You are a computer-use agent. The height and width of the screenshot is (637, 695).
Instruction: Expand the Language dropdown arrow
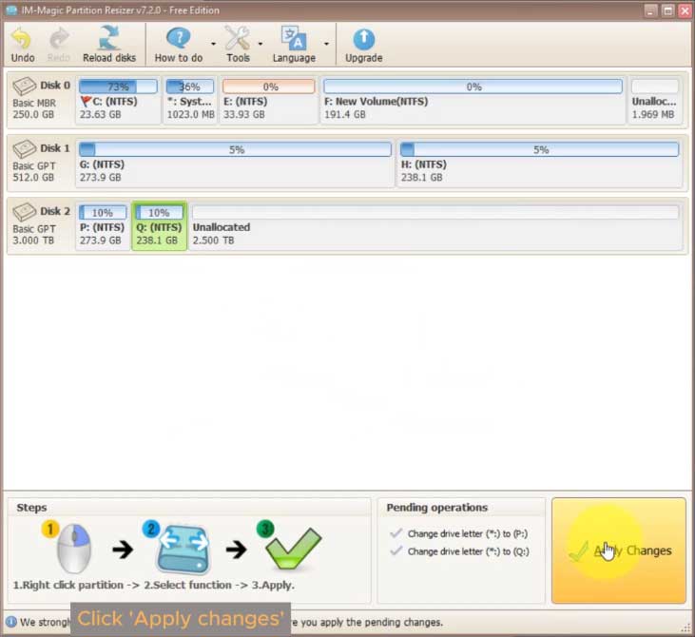326,44
